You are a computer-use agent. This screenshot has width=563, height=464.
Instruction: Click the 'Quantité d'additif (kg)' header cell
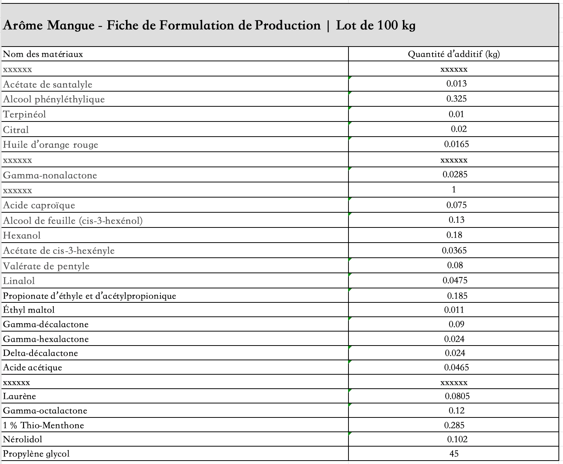point(454,54)
